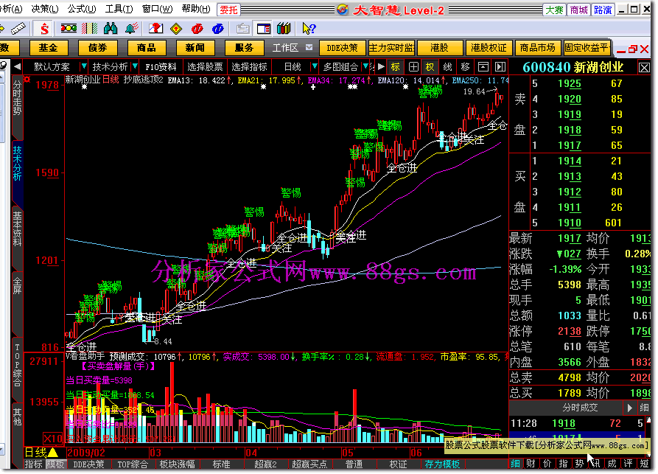This screenshot has width=658, height=474.
Task: Click the crosshair grid 田 chart icon
Action: click(x=413, y=67)
